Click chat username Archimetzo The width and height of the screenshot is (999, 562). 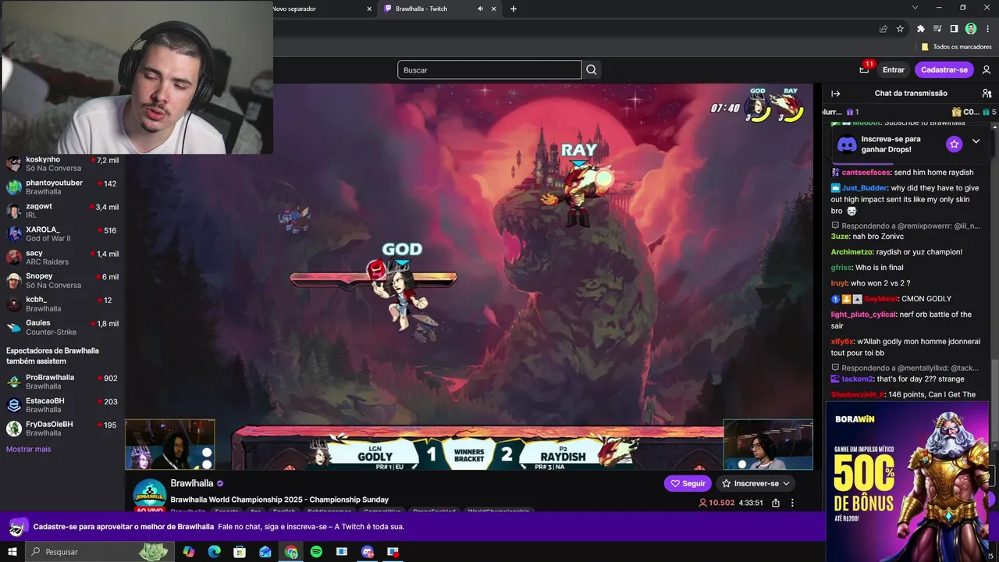click(x=851, y=252)
